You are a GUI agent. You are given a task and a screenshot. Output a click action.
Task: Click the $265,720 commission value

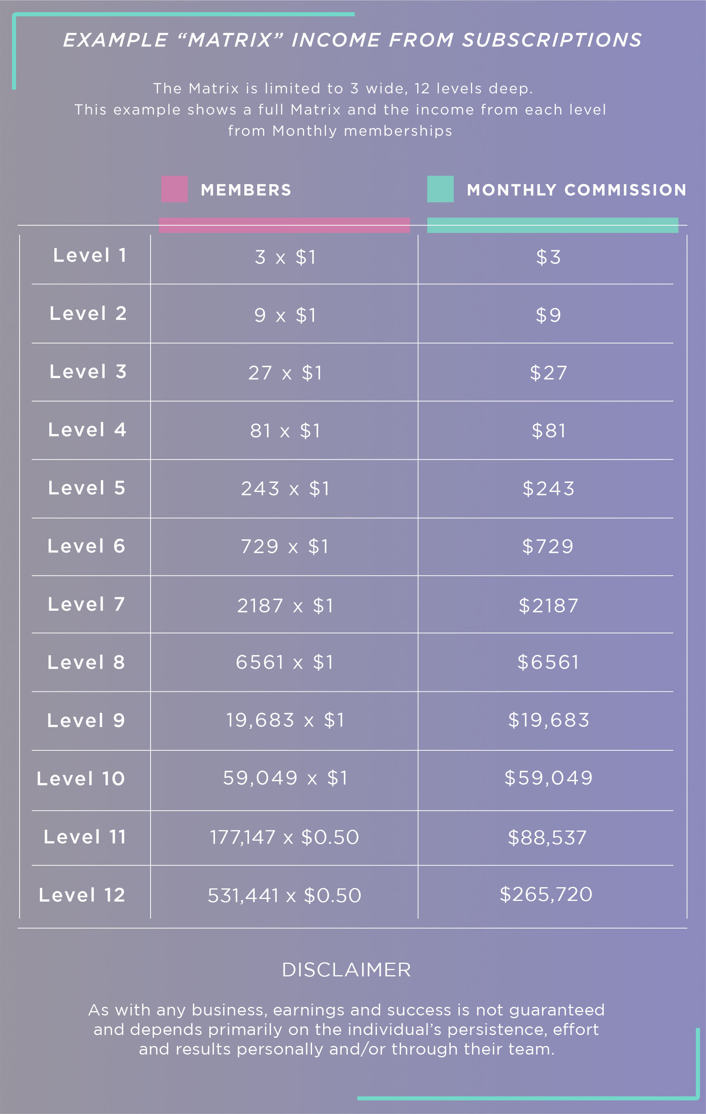click(x=546, y=894)
